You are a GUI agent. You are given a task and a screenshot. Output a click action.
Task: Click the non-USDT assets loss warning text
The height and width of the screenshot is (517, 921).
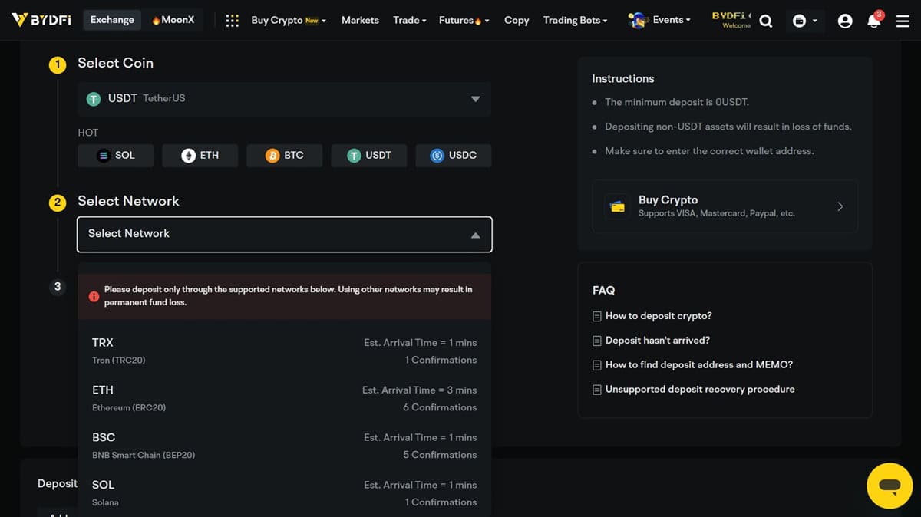tap(728, 127)
